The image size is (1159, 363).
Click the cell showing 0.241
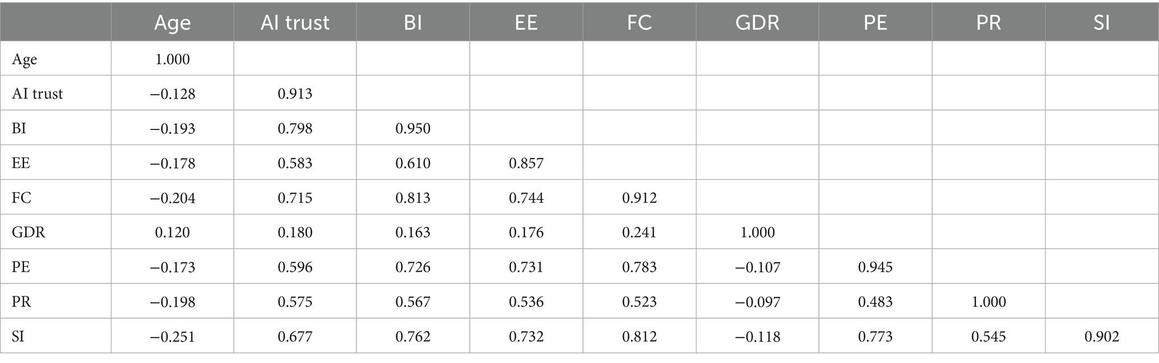click(639, 232)
